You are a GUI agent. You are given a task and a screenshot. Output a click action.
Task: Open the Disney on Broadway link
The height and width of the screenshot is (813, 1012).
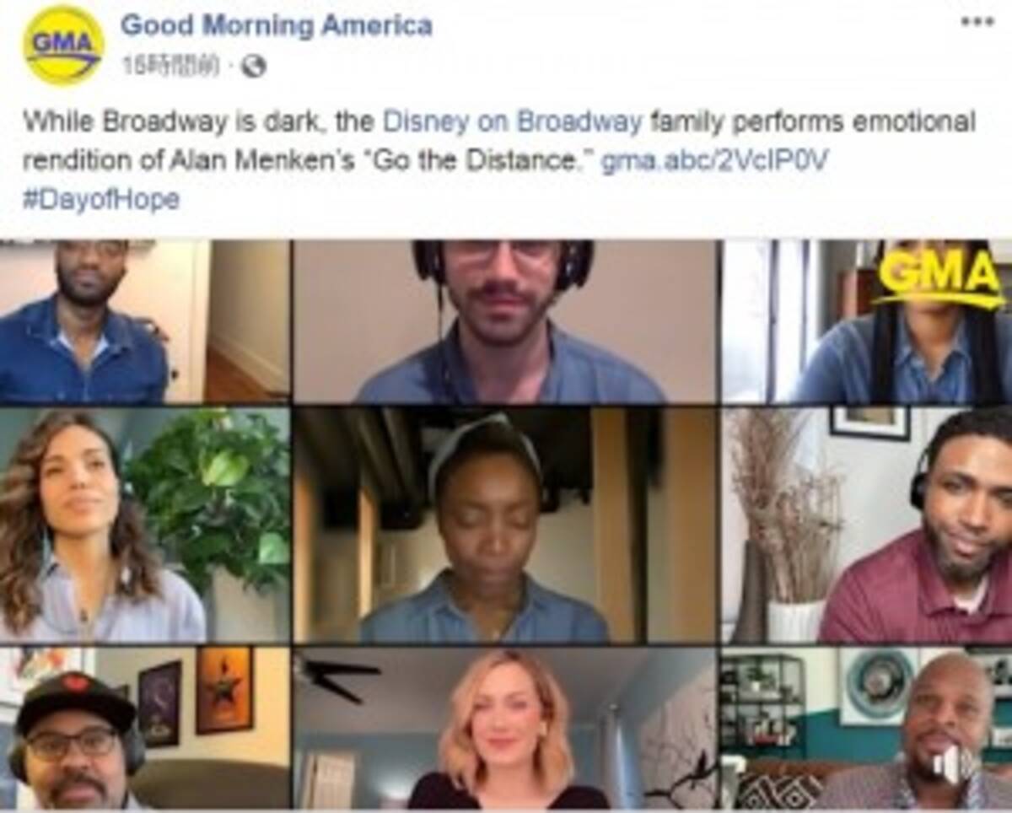[x=513, y=121]
